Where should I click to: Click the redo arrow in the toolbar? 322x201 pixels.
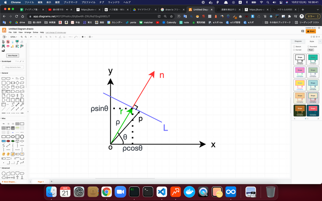pyautogui.click(x=35, y=37)
